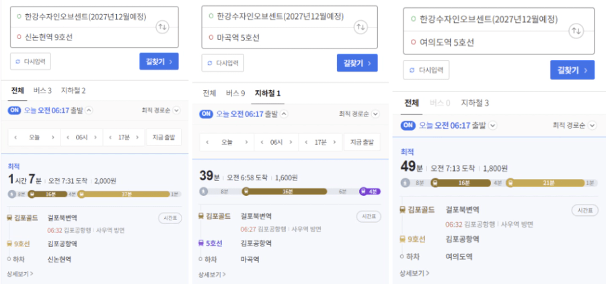Click 9호선 train icon above 신논현역 stop
This screenshot has width=606, height=284.
(x=10, y=244)
